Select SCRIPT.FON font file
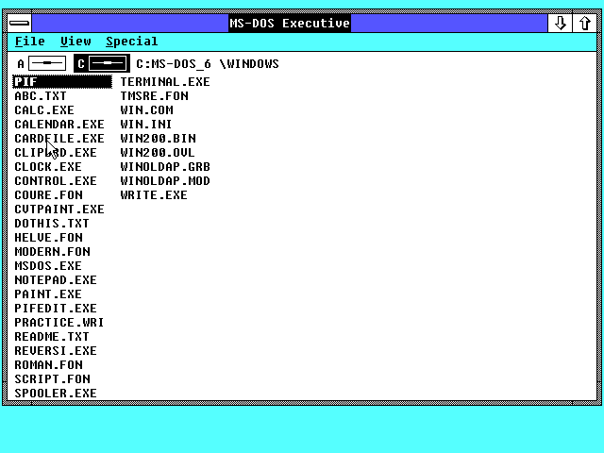 coord(53,379)
